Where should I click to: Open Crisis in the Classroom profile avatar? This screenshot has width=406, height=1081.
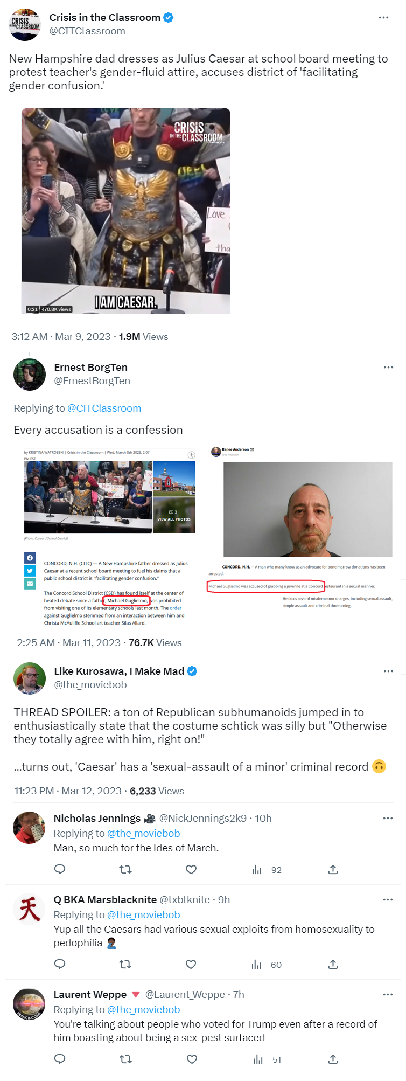point(25,25)
